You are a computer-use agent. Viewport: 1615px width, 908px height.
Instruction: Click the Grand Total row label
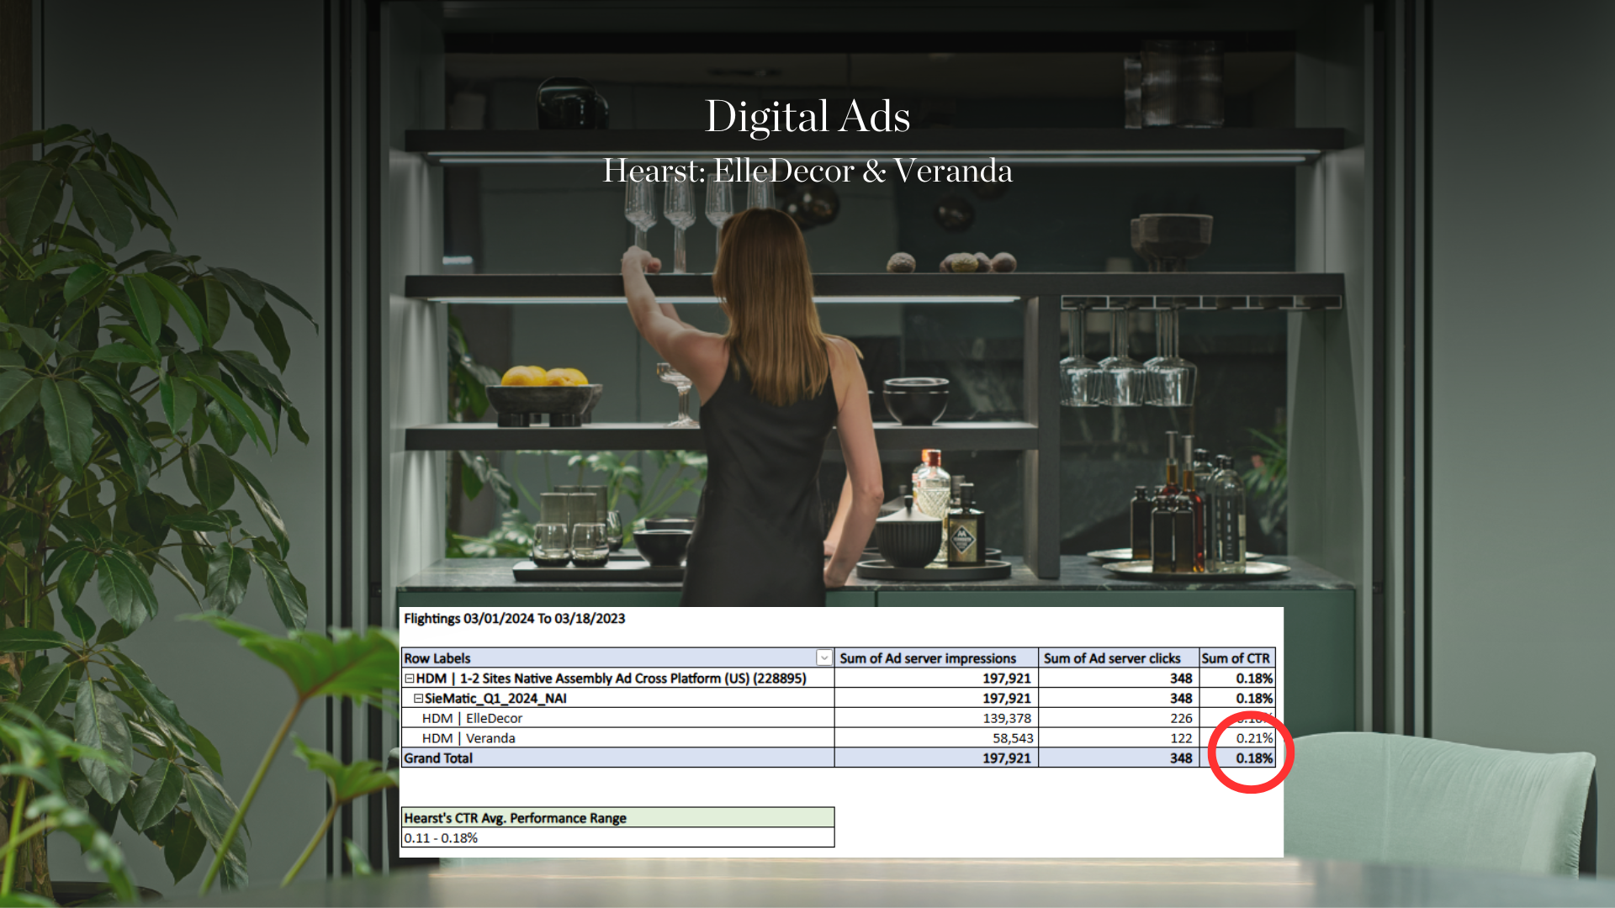[x=438, y=758]
